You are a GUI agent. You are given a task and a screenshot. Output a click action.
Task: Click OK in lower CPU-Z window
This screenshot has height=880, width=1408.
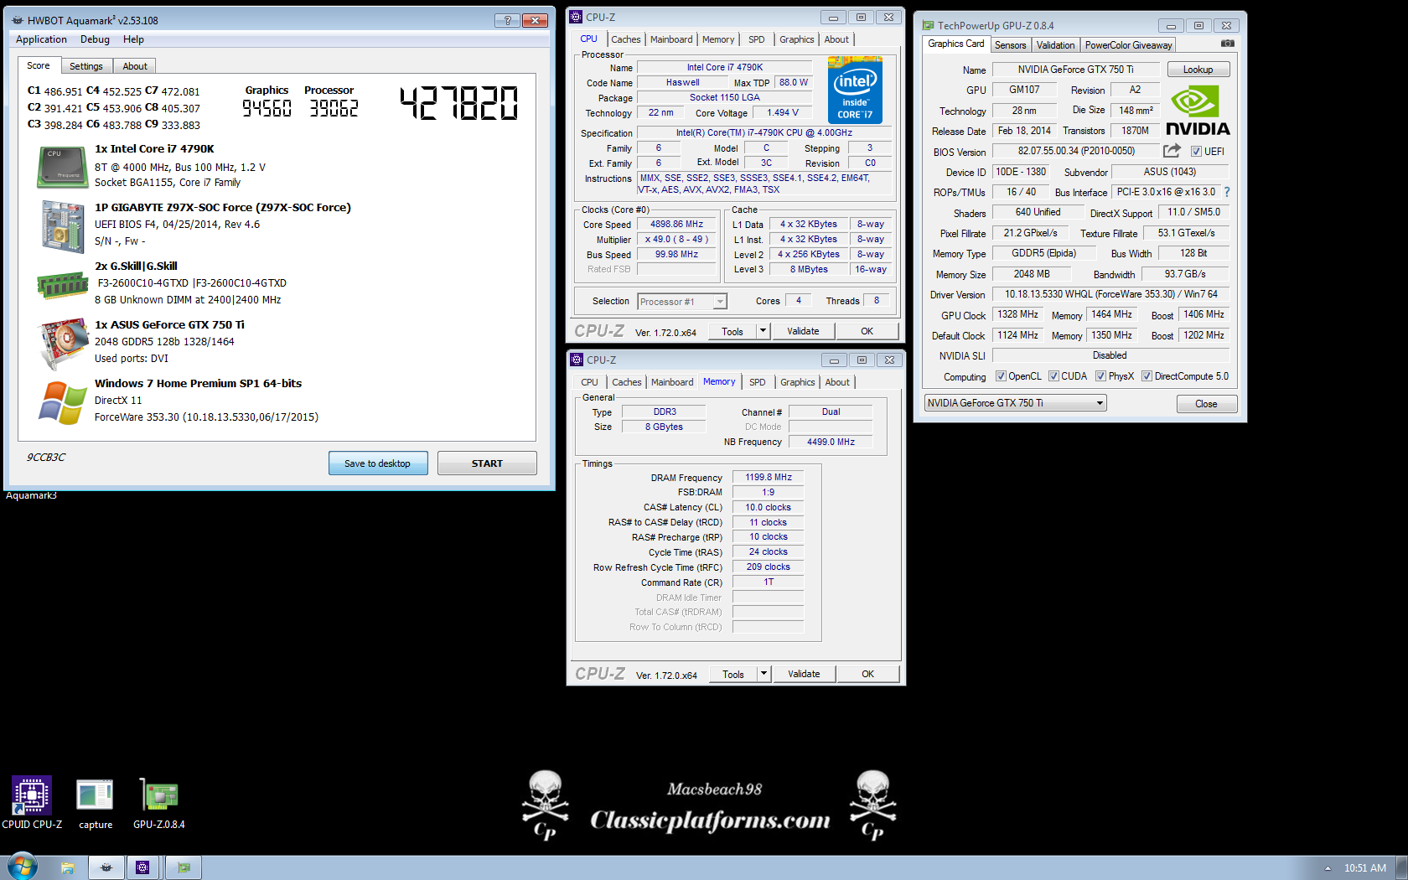[867, 674]
